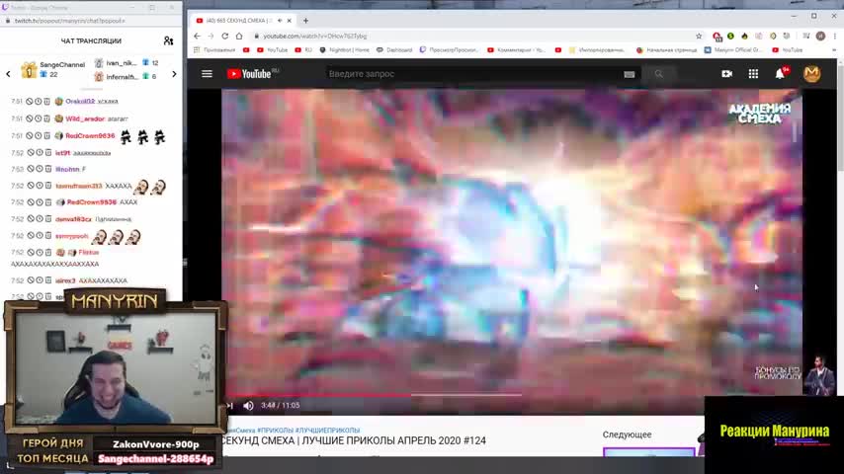Click the red extension icon with badge
Viewport: 844px width, 474px height.
pyautogui.click(x=717, y=37)
